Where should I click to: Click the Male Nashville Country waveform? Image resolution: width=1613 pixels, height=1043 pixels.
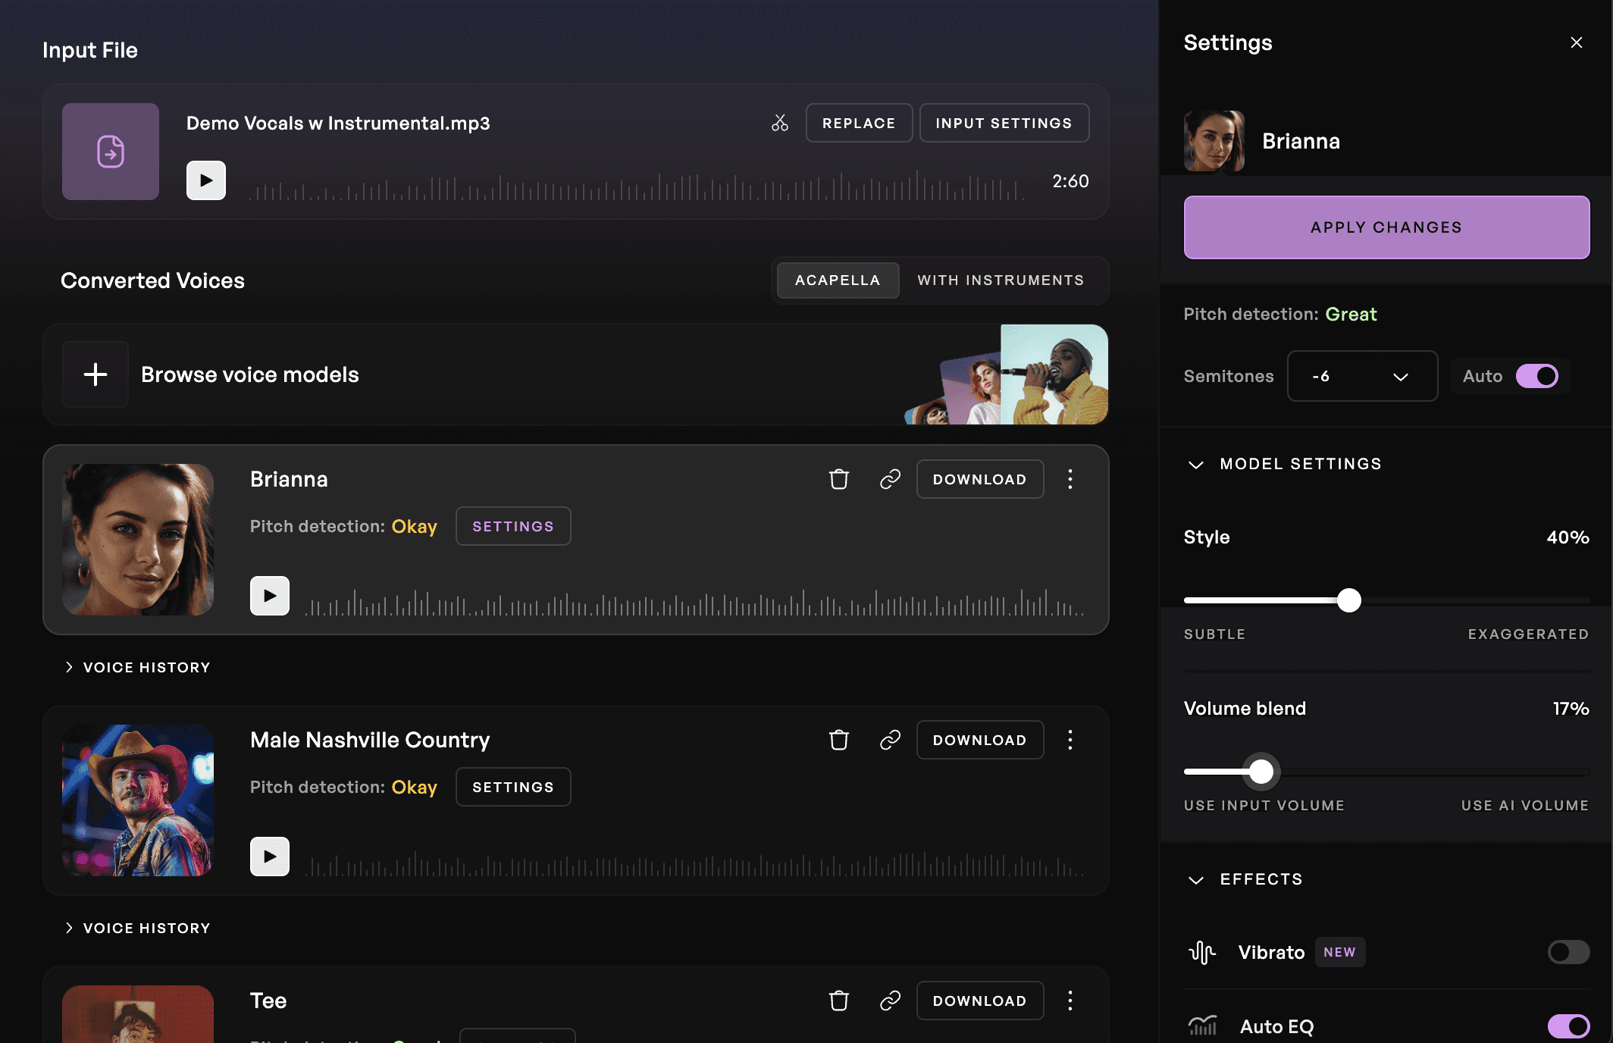click(x=694, y=864)
